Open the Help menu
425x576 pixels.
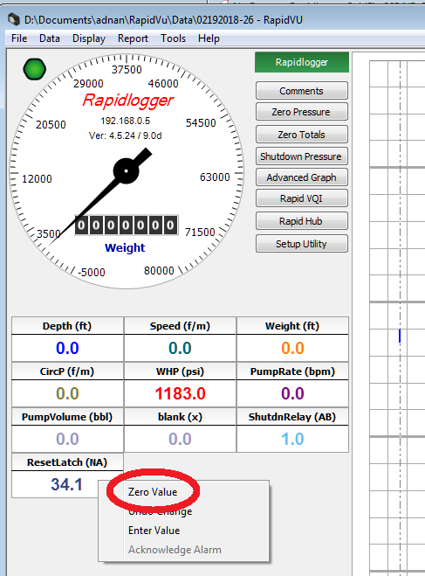209,38
